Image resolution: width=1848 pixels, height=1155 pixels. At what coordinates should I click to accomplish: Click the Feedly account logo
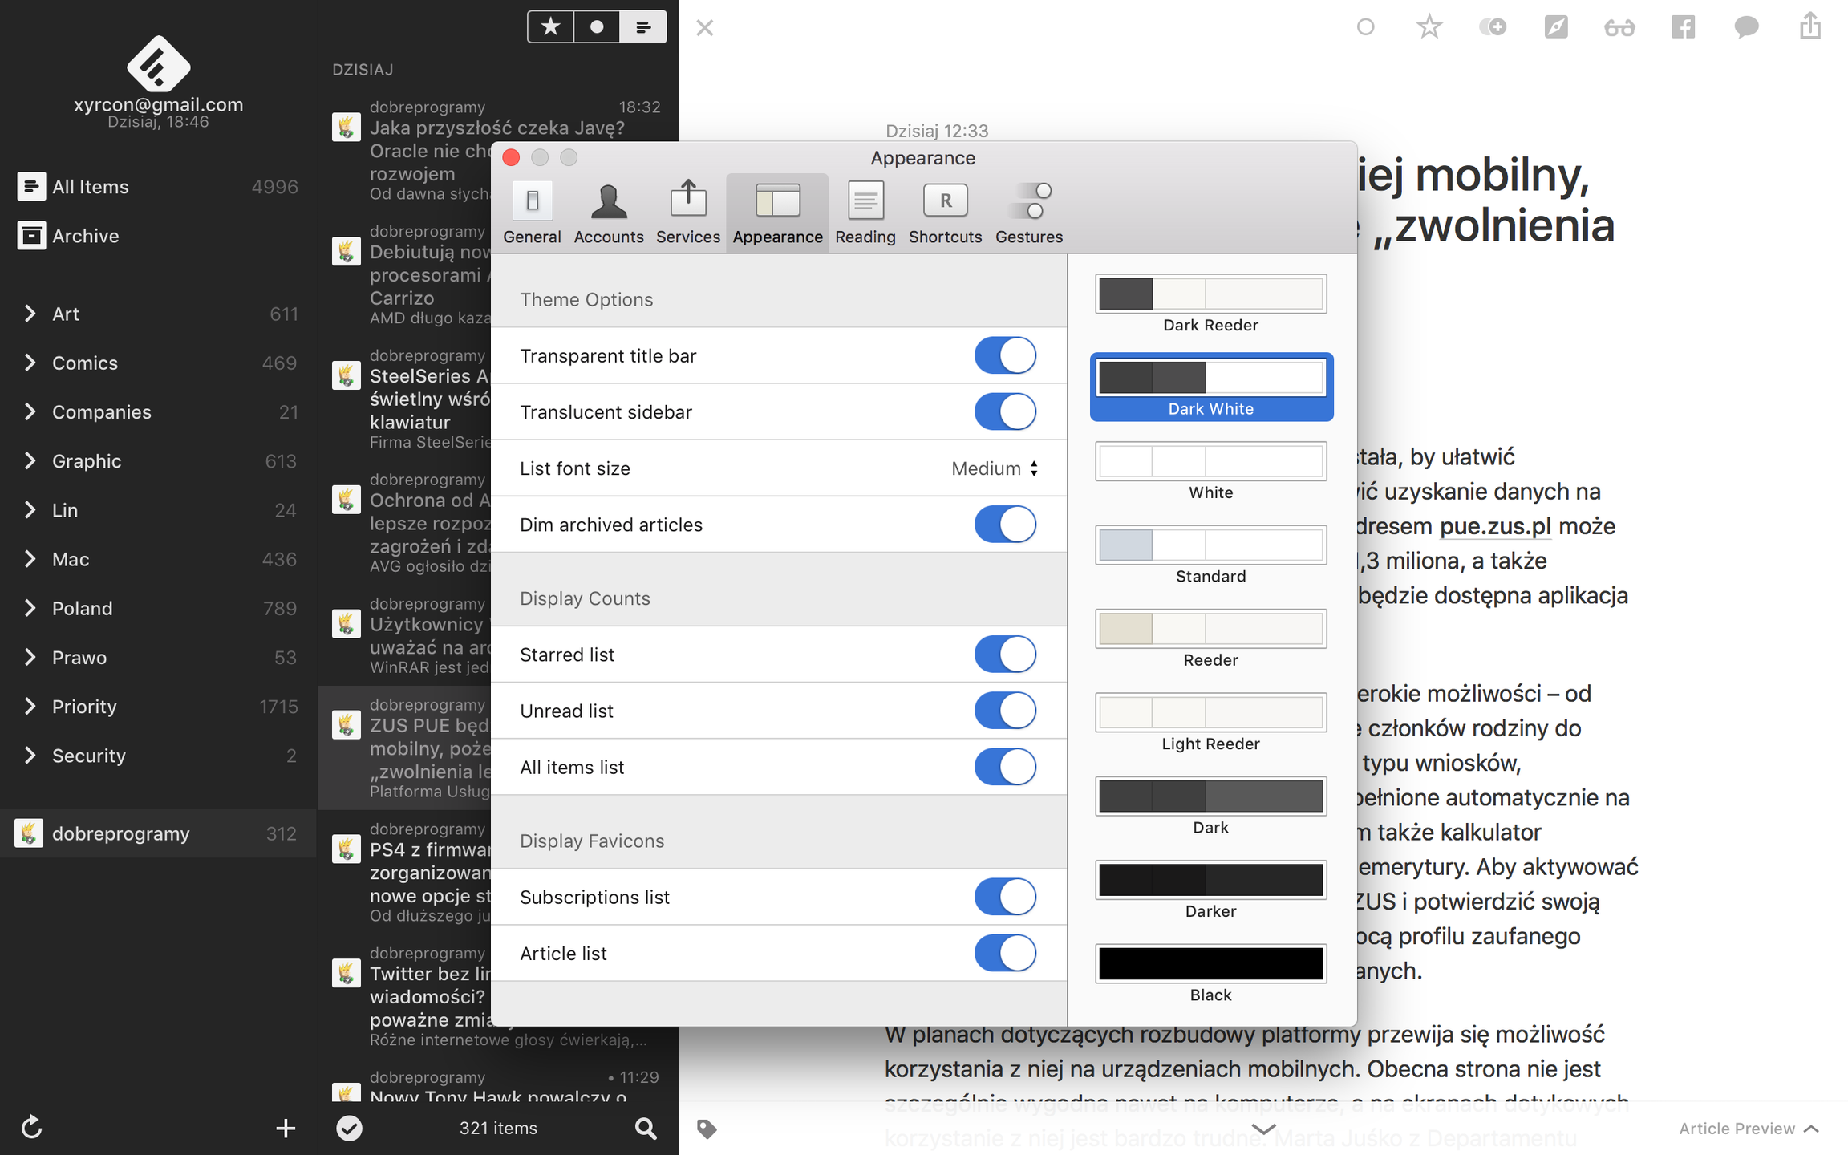tap(158, 63)
